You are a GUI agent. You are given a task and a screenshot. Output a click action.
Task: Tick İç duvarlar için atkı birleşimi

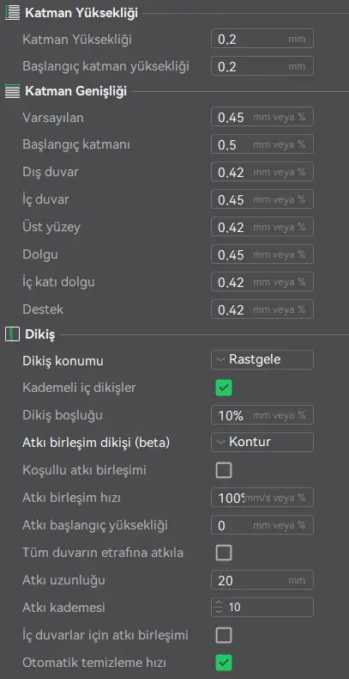(x=224, y=635)
